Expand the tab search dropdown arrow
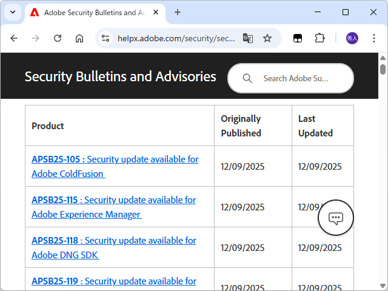Image resolution: width=388 pixels, height=291 pixels. click(12, 12)
